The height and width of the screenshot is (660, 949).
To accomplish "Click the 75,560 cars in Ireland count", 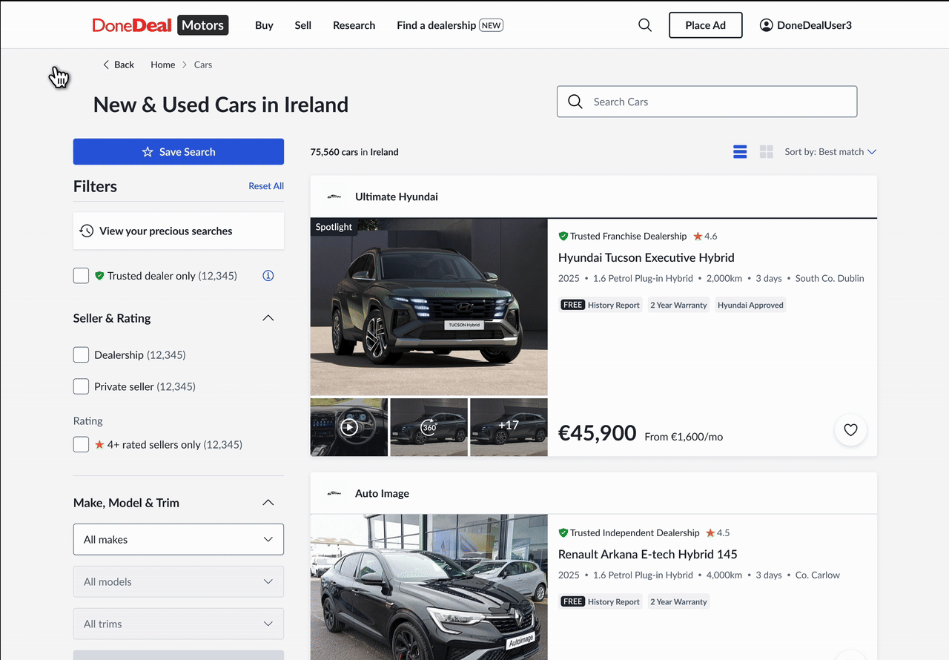I will [354, 152].
